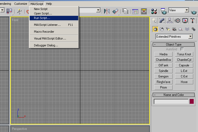198x132 pixels.
Task: Click the C-Ext button
Action: 184,76
